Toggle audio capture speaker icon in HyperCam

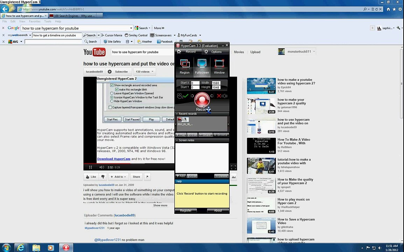click(224, 96)
